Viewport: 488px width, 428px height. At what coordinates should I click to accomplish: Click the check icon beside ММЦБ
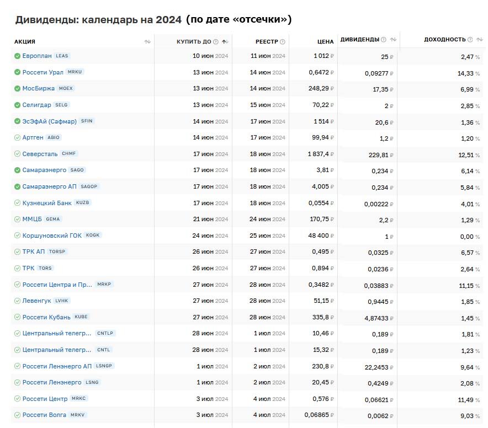coord(18,219)
